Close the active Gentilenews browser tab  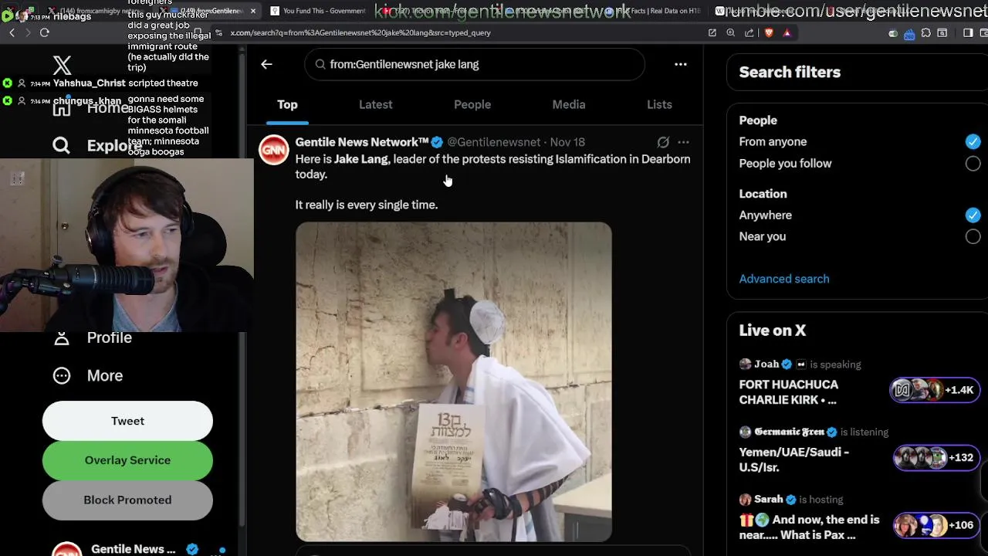coord(253,11)
